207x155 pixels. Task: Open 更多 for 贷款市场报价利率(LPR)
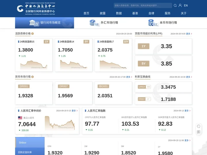pos(189,34)
